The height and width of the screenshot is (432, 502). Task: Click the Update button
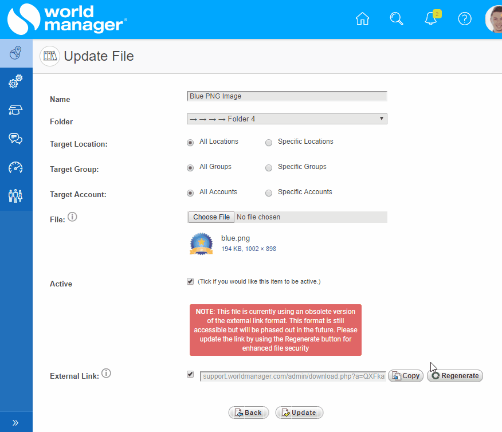pos(299,413)
